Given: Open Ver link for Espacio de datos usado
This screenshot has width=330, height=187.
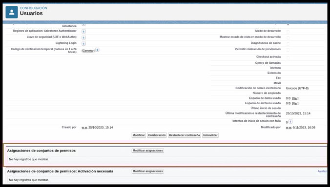Looking at the screenshot, I should coord(295,98).
